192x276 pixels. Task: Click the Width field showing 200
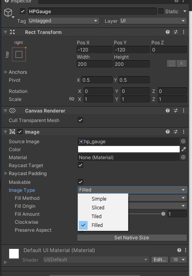(94, 64)
